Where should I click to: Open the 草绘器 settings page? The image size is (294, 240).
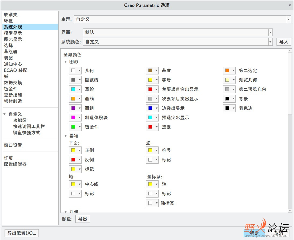point(11,52)
